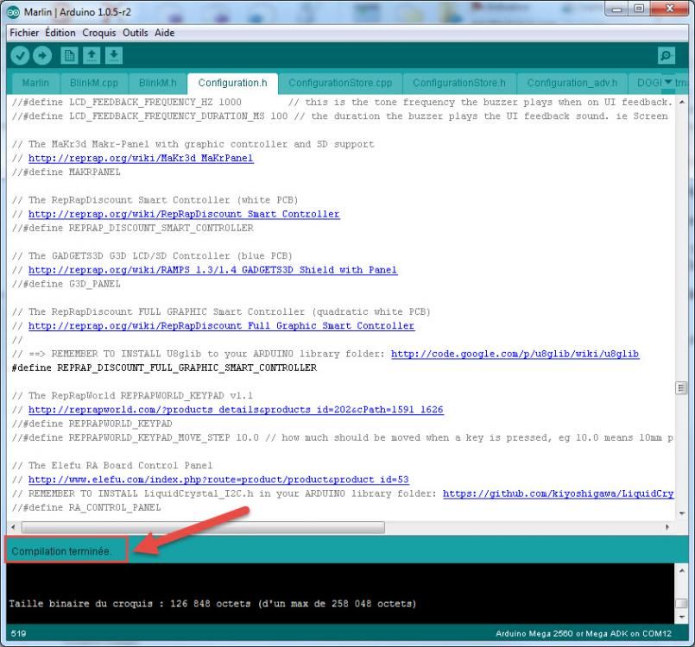The width and height of the screenshot is (695, 647).
Task: Click the //#define REPRAP_DISCOUNT_SMART_CONTROLLER line
Action: 133,228
